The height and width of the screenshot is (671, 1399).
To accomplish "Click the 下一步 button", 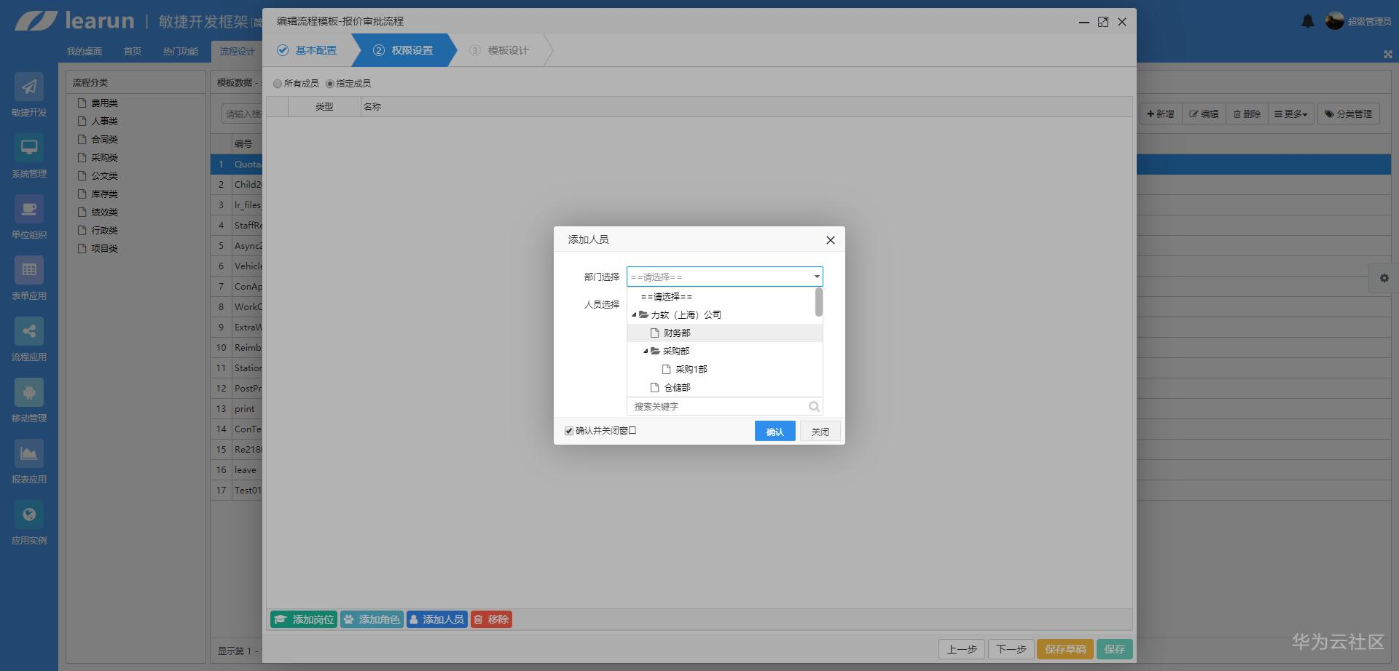I will coord(1011,649).
